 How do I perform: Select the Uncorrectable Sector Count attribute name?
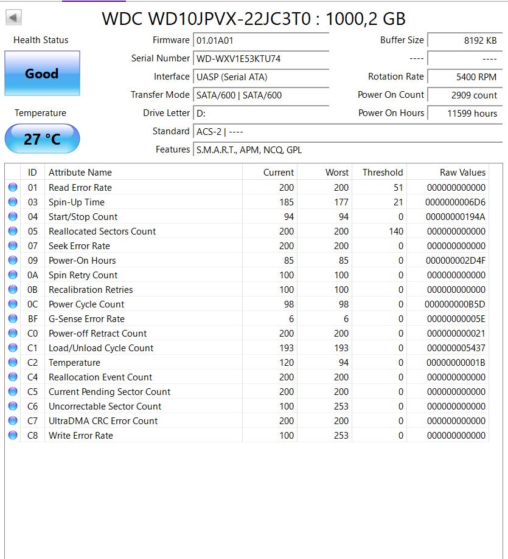(x=105, y=406)
